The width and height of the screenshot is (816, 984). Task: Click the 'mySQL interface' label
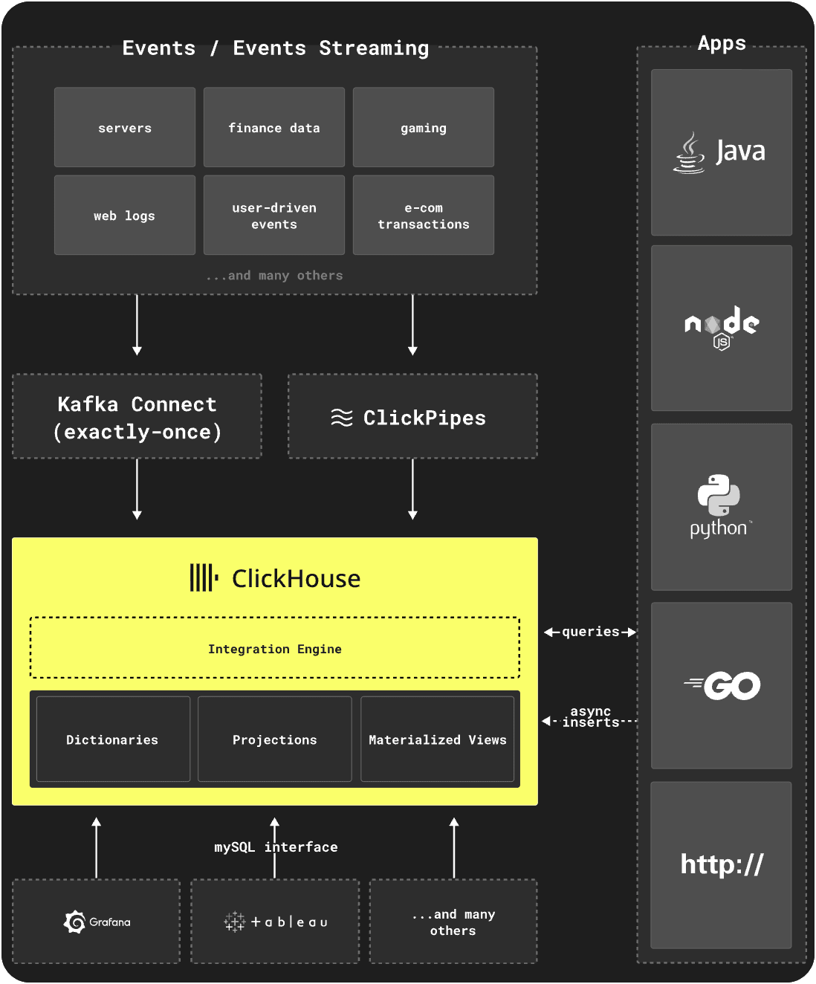coord(276,847)
